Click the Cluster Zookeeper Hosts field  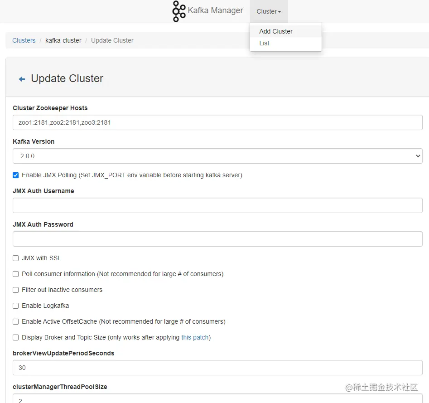(217, 122)
